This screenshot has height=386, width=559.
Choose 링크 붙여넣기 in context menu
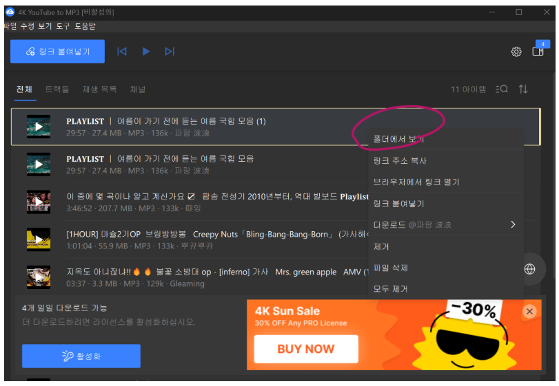pos(446,204)
